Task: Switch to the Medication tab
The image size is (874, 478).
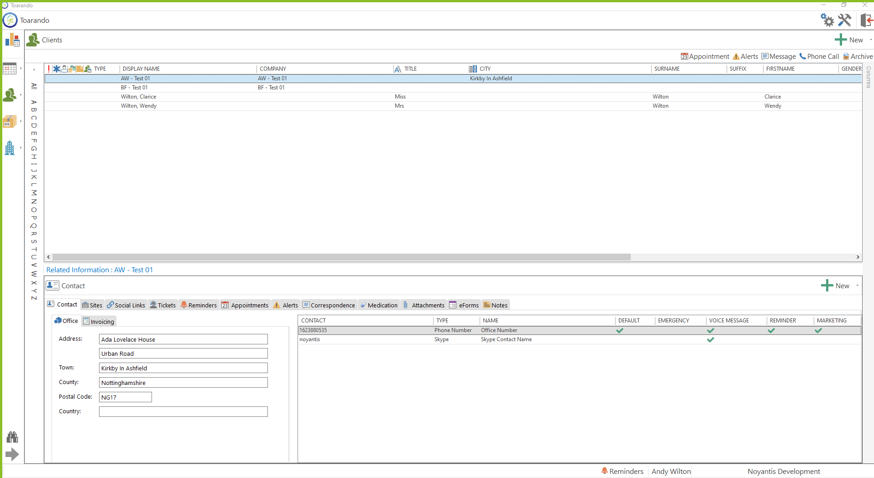Action: click(x=379, y=305)
